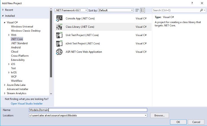Viewport: 207px width, 126px height.
Task: Collapse the Visual C# node
Action: pyautogui.click(x=4, y=22)
